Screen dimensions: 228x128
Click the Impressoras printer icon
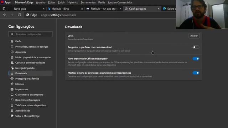click(x=12, y=89)
